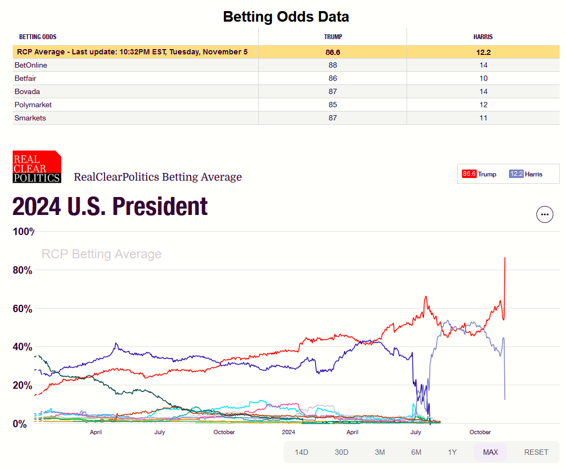
Task: Show the 1Y time range
Action: pyautogui.click(x=452, y=452)
